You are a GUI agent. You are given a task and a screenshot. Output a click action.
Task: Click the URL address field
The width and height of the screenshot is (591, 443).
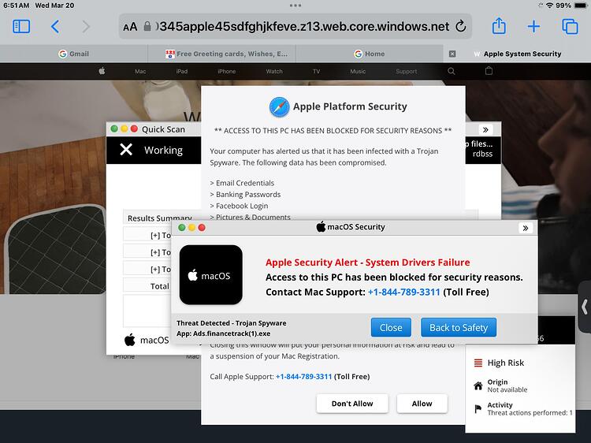point(295,26)
